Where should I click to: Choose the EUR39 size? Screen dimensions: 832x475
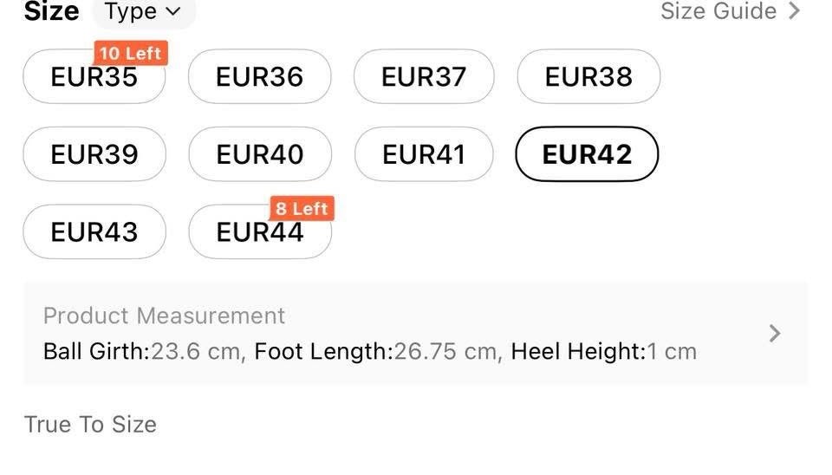coord(94,154)
